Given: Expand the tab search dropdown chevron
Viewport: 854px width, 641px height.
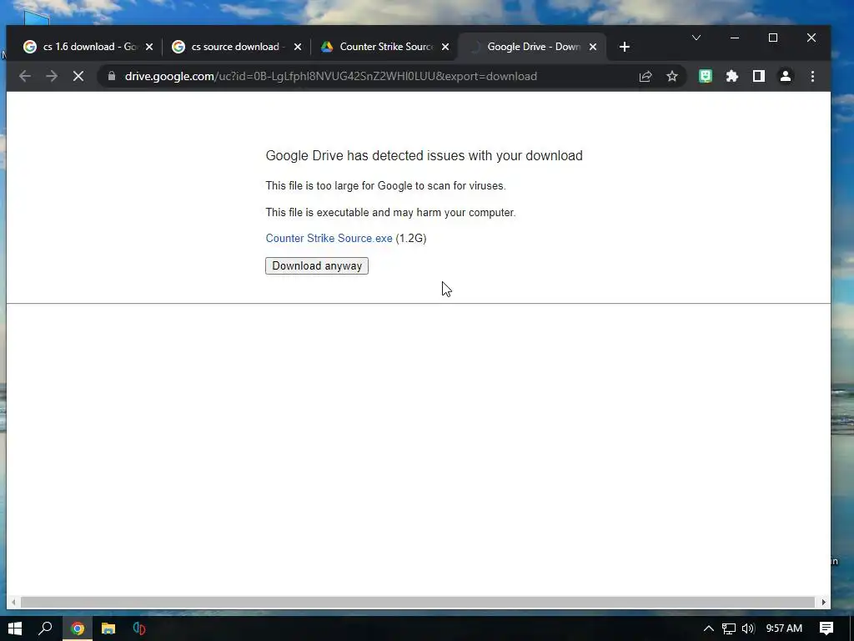Looking at the screenshot, I should click(x=696, y=38).
